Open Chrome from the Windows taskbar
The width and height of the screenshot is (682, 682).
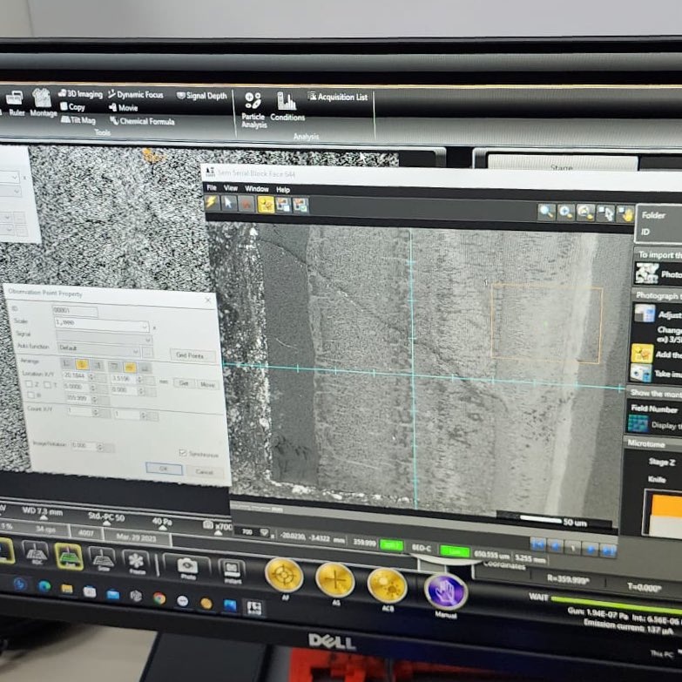tap(159, 598)
